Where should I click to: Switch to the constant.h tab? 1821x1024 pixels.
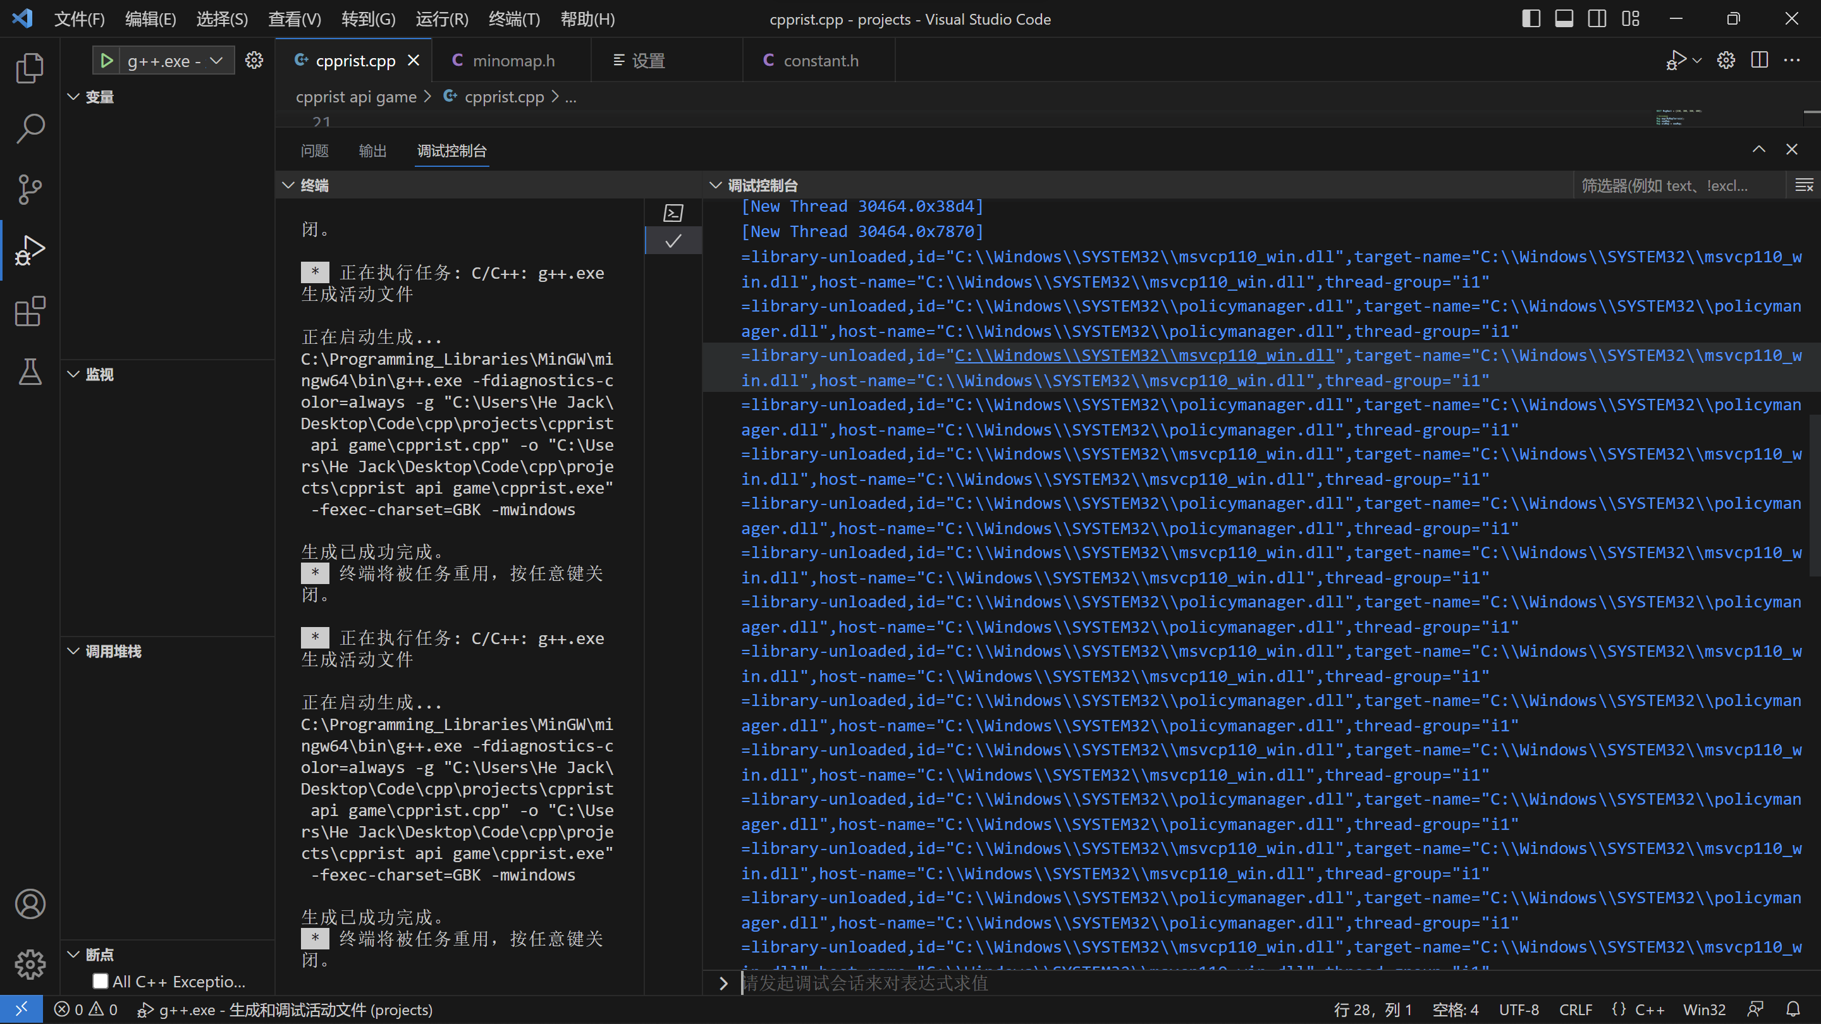819,61
